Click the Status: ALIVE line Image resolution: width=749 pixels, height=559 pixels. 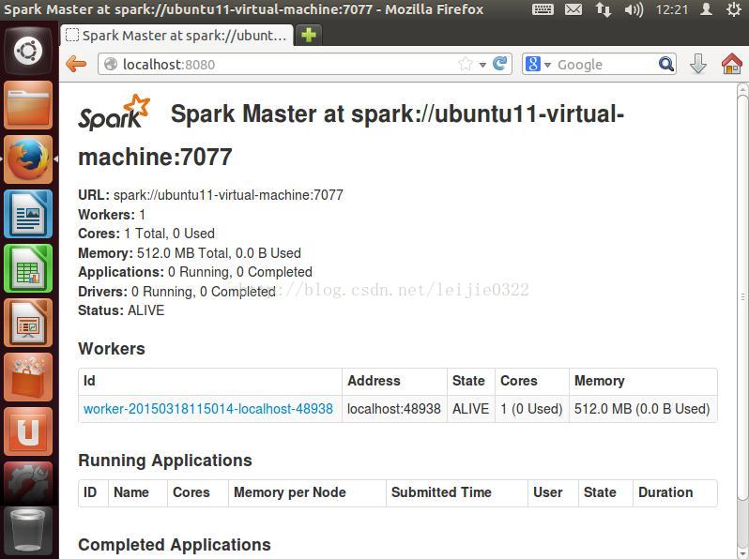coord(121,310)
